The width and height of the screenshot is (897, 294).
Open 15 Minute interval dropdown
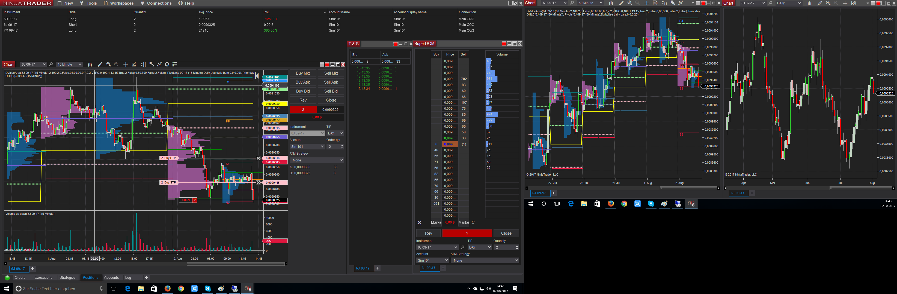pyautogui.click(x=69, y=65)
